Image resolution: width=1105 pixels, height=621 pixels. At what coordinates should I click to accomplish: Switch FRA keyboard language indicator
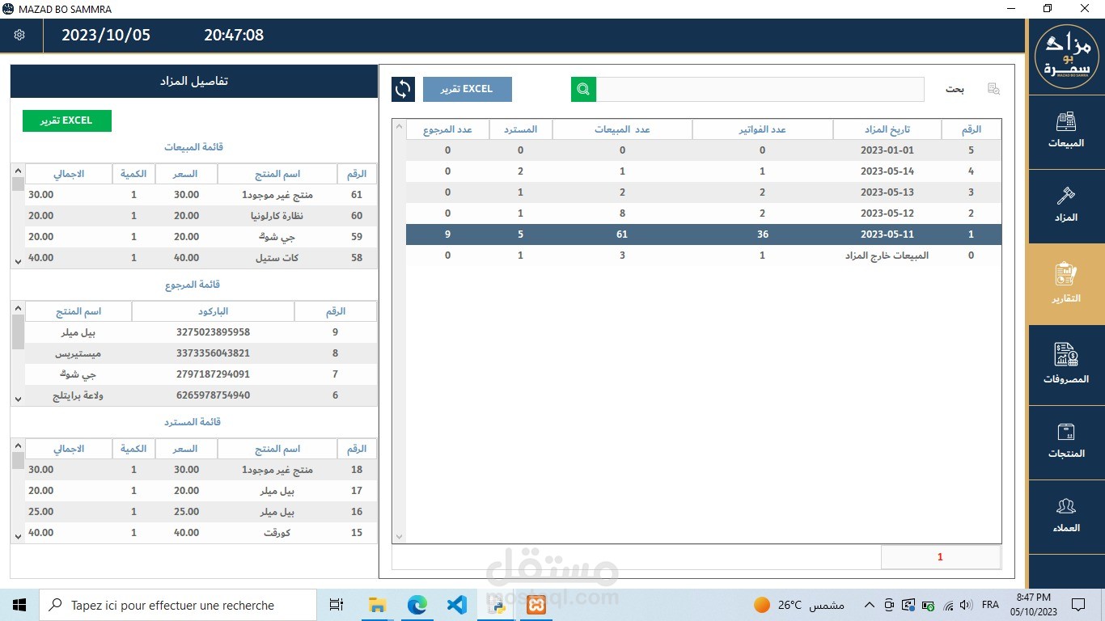coord(990,605)
